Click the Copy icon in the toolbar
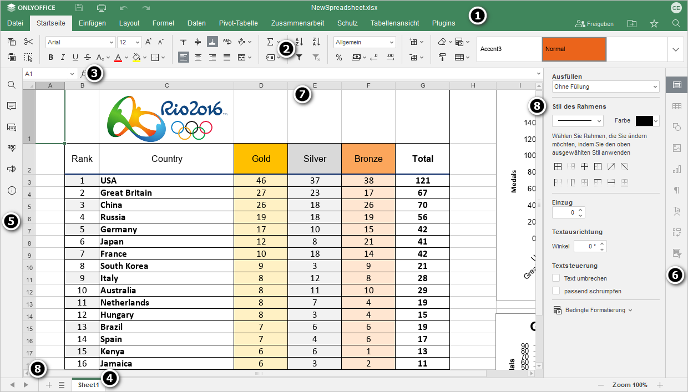This screenshot has width=688, height=392. tap(12, 42)
